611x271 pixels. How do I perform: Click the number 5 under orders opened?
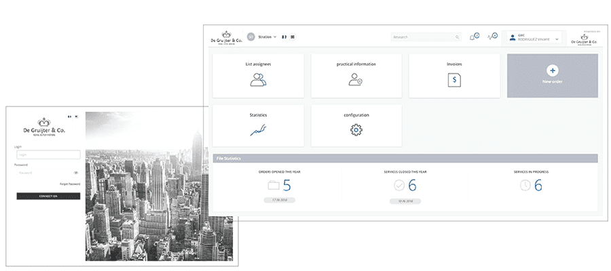[x=286, y=186]
